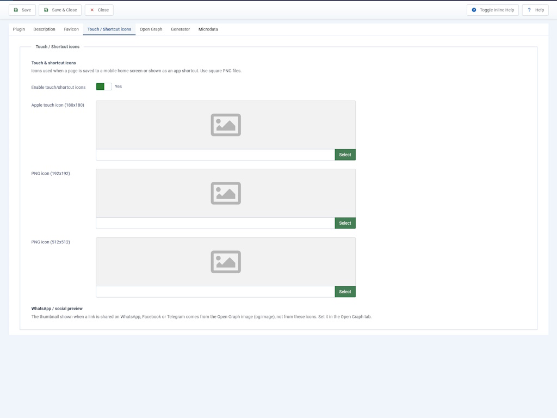Click the 'PNG icon (192x192)' label
This screenshot has width=557, height=418.
pos(51,174)
